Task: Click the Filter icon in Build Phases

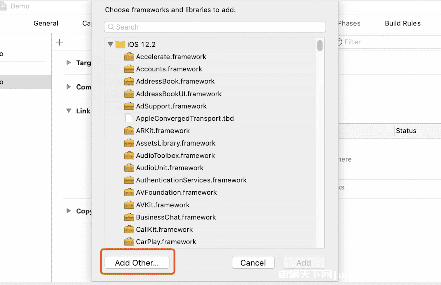Action: coord(339,42)
